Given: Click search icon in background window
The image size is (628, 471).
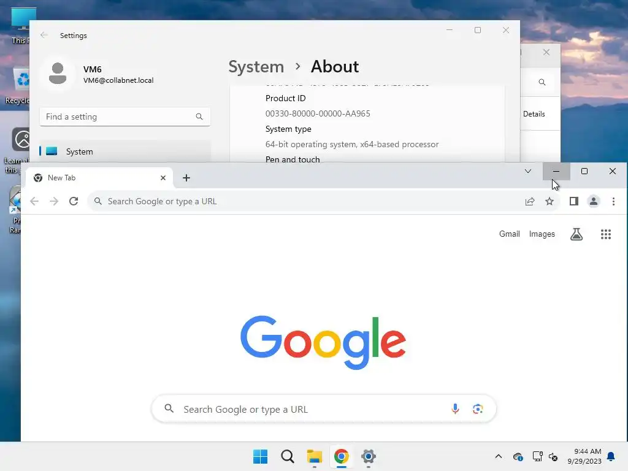Looking at the screenshot, I should (542, 82).
